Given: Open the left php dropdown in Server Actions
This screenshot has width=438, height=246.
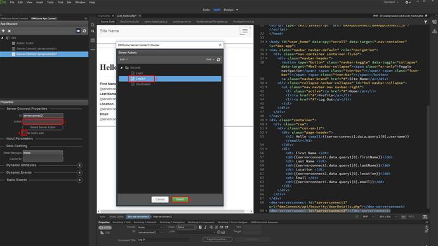Looking at the screenshot, I should click(x=124, y=60).
